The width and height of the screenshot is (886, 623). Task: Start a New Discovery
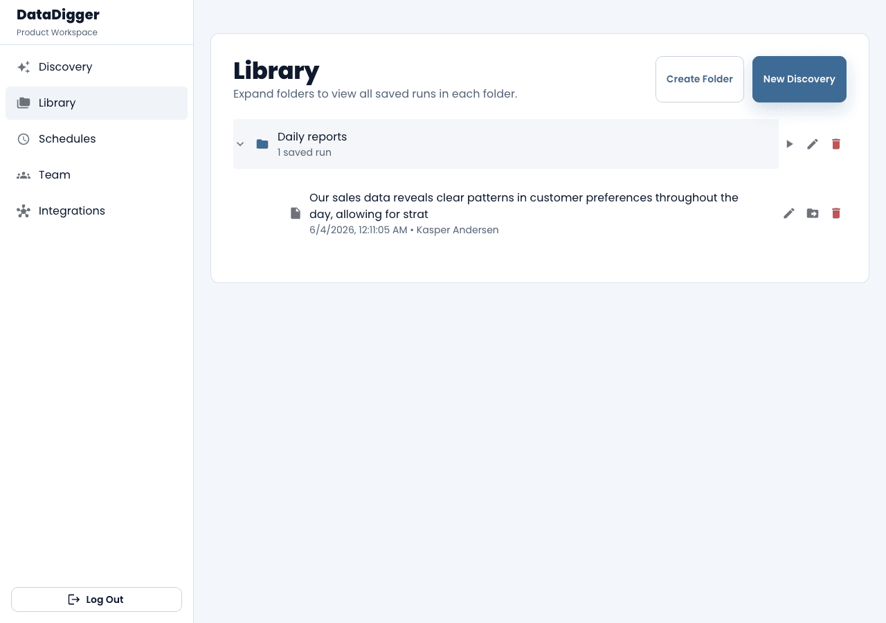pos(799,79)
